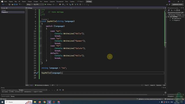The image size is (185, 104).
Task: Click the Administrator button
Action: (177, 5)
